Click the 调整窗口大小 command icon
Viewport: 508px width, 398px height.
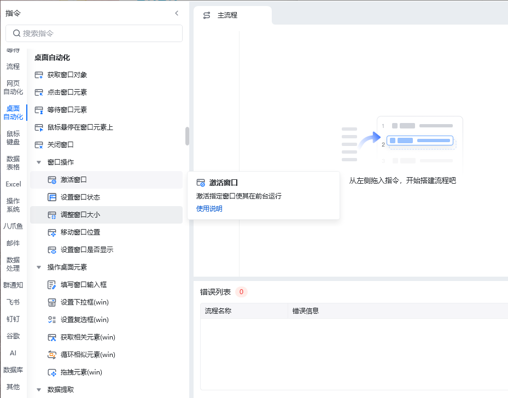point(52,215)
